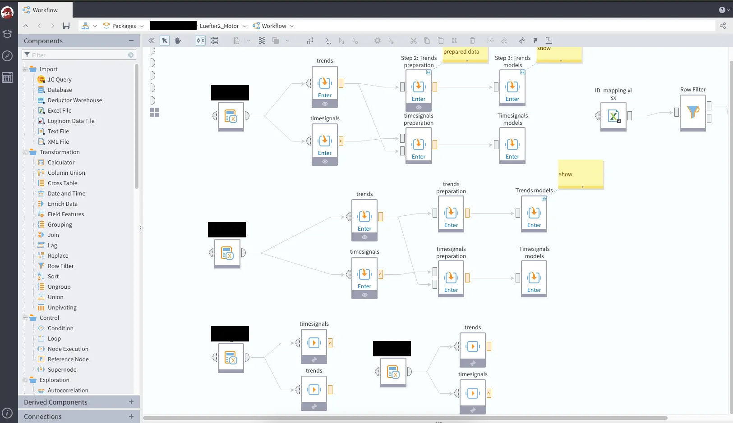The image size is (733, 423).
Task: Click the save floppy disk icon
Action: pyautogui.click(x=66, y=26)
